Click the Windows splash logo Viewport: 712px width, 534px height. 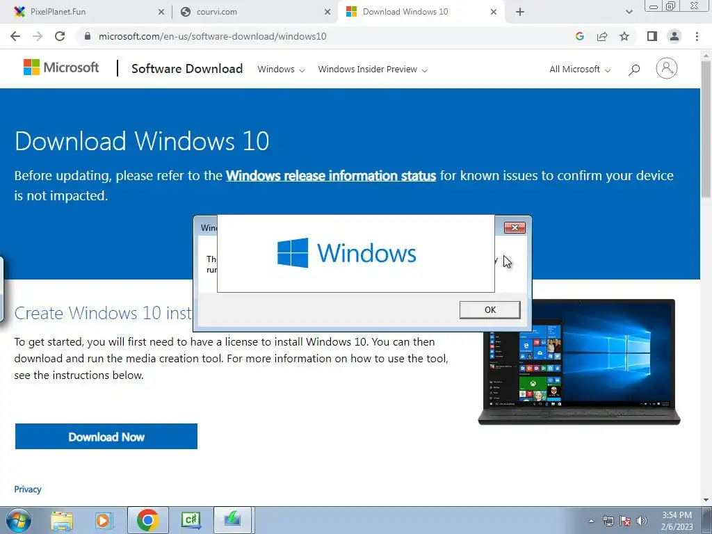[346, 253]
